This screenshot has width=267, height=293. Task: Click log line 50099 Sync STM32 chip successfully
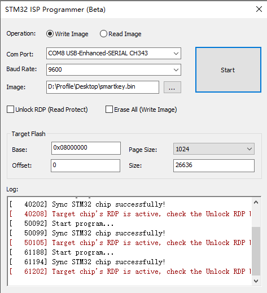(87, 233)
